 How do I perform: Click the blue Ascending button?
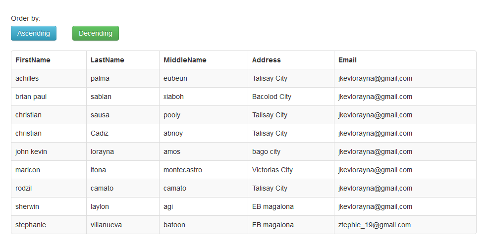(34, 33)
